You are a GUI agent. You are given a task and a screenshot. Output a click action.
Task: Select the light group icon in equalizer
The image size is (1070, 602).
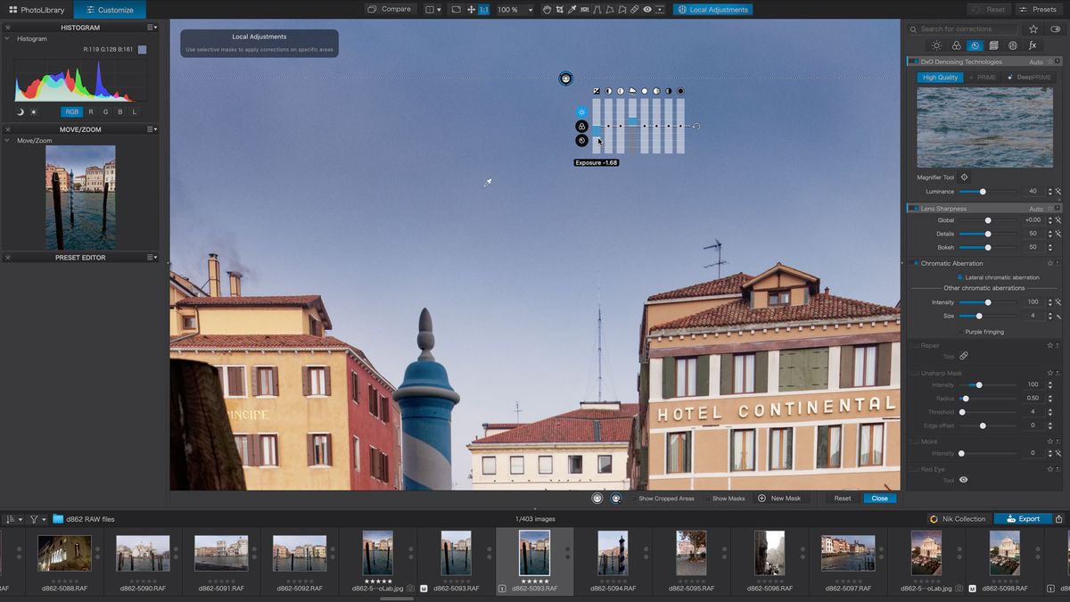[x=581, y=111]
